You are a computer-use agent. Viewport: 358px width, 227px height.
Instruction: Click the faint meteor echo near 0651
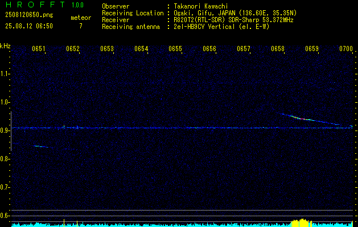point(41,146)
